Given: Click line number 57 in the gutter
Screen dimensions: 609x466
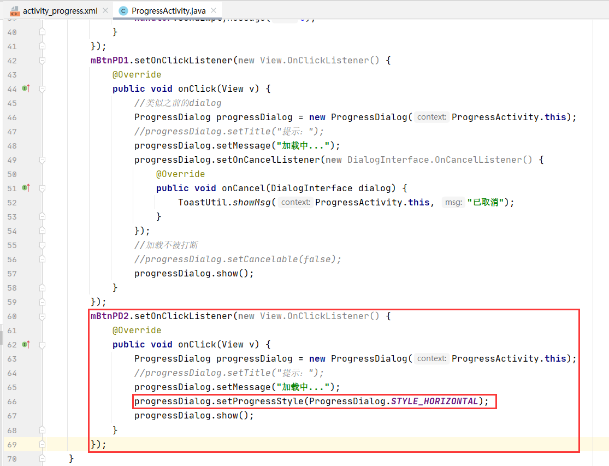Looking at the screenshot, I should click(x=12, y=274).
